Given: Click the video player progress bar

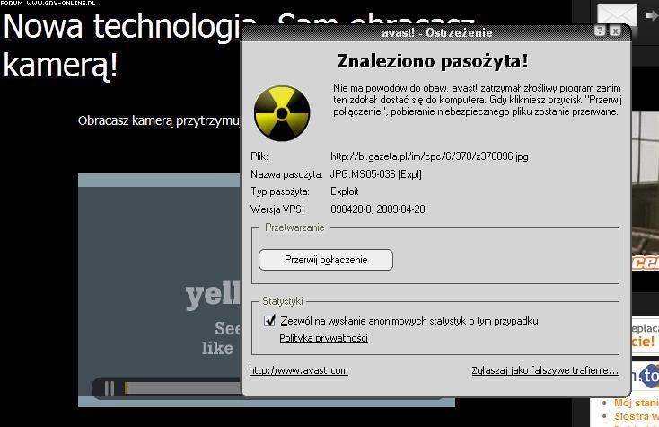Looking at the screenshot, I should (x=183, y=387).
